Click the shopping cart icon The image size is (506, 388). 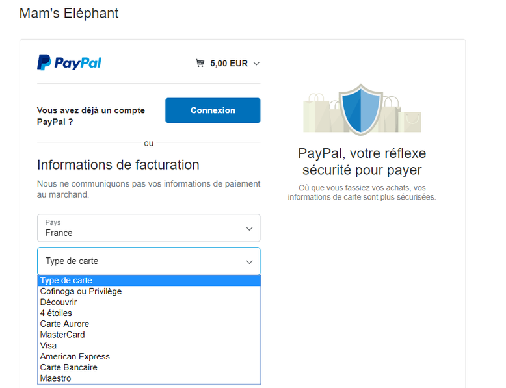pos(200,63)
